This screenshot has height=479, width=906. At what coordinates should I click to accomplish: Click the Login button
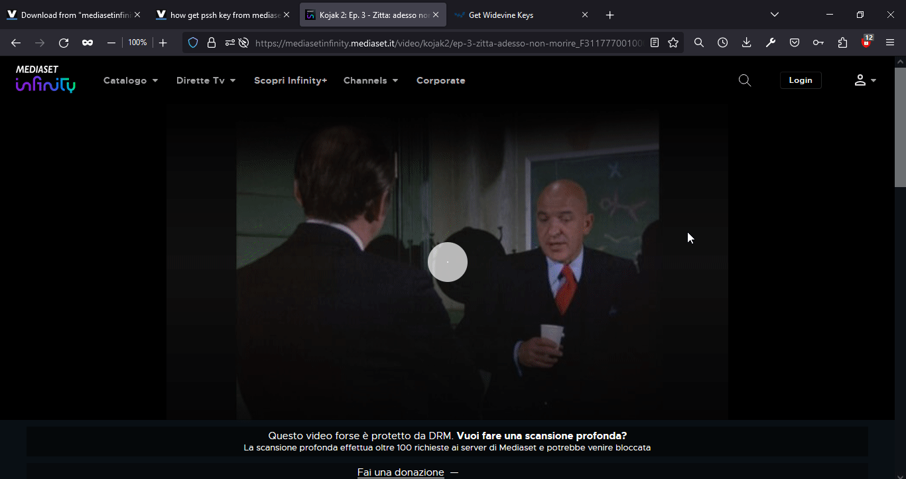tap(801, 80)
